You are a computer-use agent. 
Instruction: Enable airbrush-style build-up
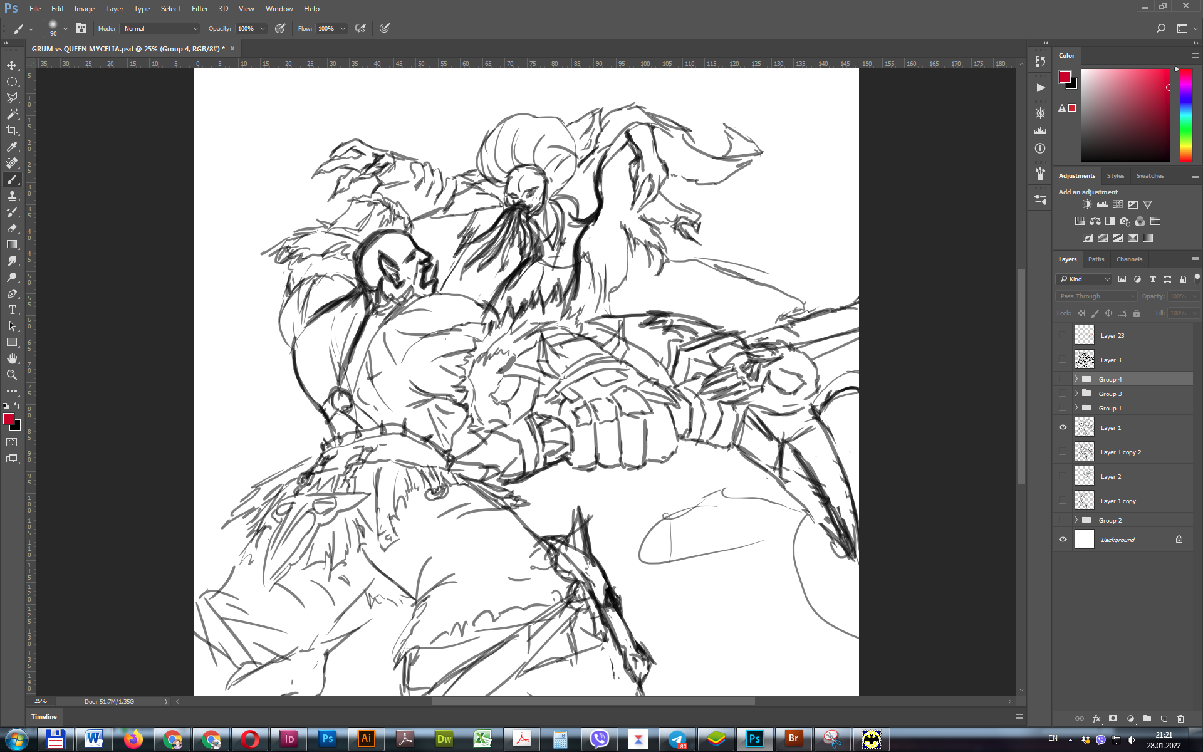coord(360,28)
